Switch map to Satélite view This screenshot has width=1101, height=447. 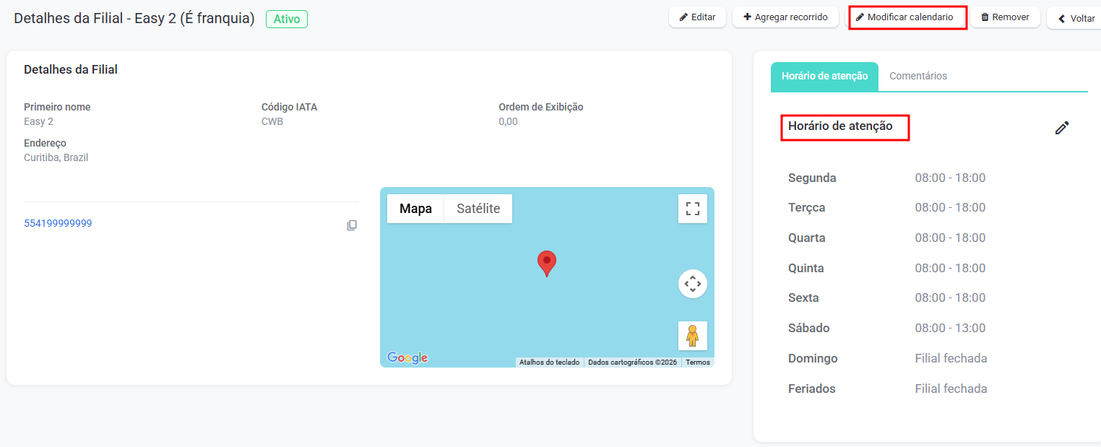coord(478,209)
